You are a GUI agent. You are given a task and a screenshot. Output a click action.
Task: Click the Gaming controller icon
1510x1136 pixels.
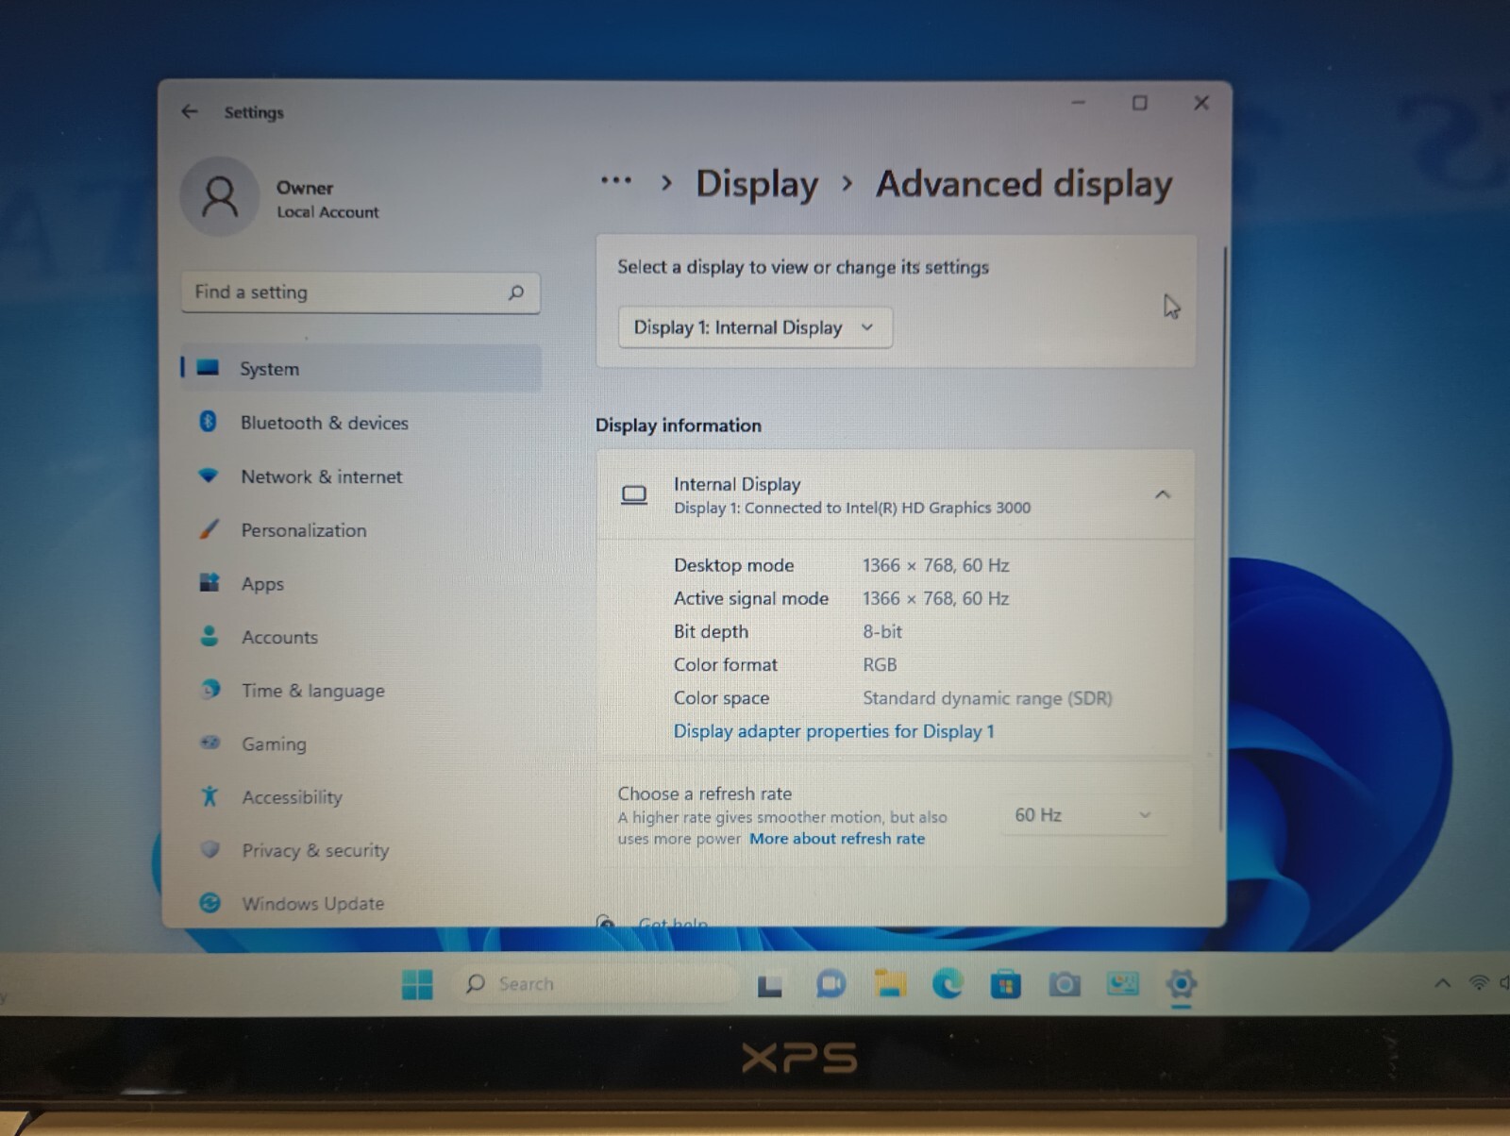pos(210,743)
